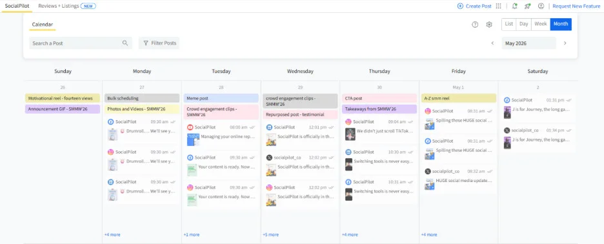This screenshot has width=604, height=244.
Task: Go to previous month arrow
Action: point(492,43)
